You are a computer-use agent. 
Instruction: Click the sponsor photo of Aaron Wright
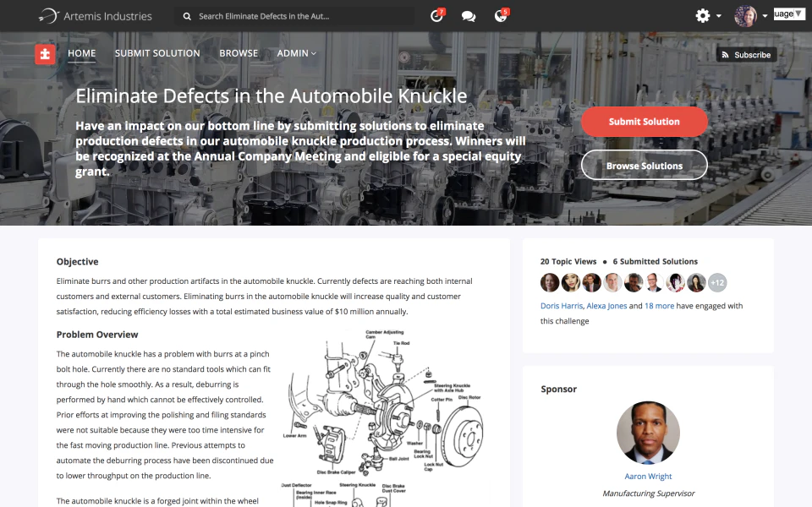click(649, 433)
